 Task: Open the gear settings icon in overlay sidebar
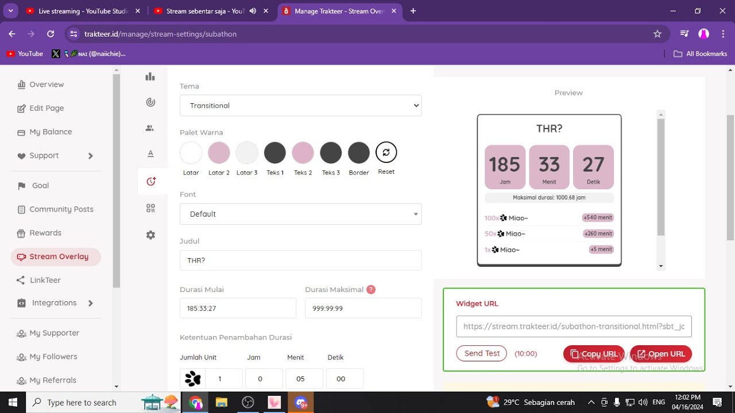point(150,235)
